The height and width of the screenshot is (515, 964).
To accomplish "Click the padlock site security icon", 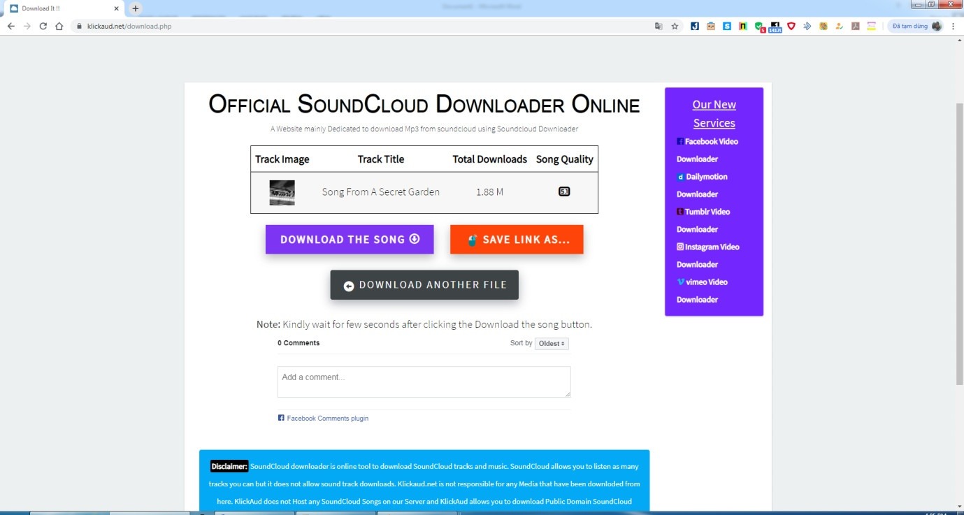I will 79,27.
